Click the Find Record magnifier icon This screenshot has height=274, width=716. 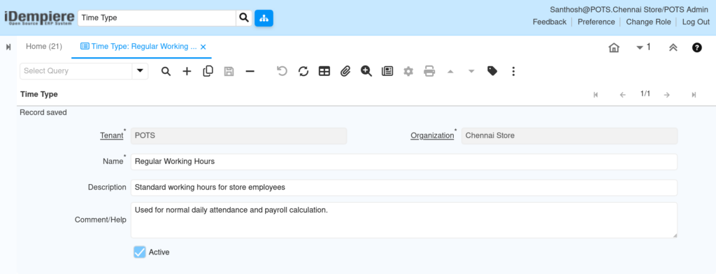point(166,71)
